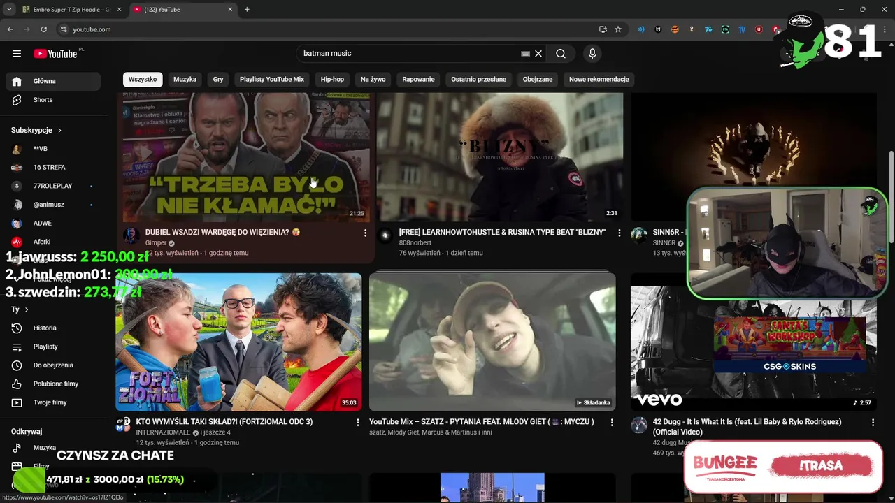
Task: Open the Gimper channel link
Action: coord(156,243)
